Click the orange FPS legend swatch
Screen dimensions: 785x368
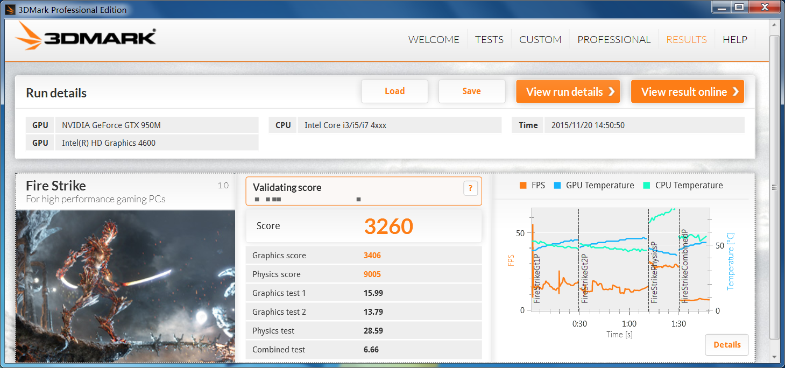pos(523,185)
